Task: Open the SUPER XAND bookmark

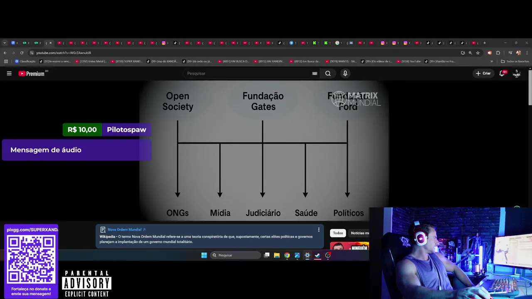Action: tap(126, 61)
